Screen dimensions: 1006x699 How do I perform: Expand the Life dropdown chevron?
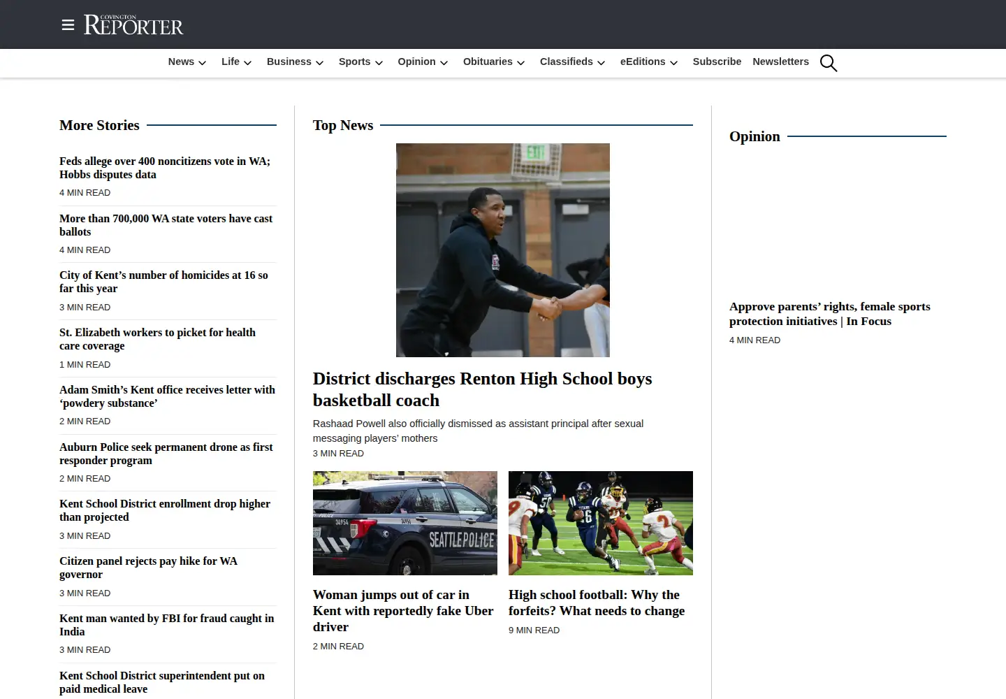click(x=247, y=63)
